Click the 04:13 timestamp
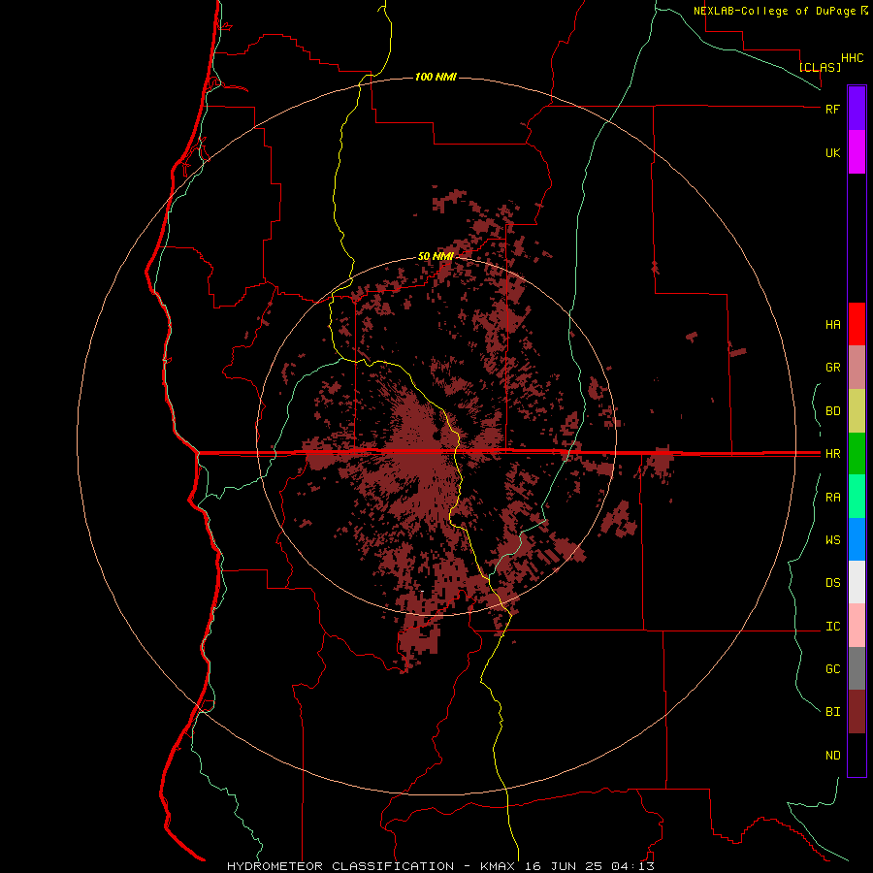Screen dimensions: 873x873 tap(632, 866)
